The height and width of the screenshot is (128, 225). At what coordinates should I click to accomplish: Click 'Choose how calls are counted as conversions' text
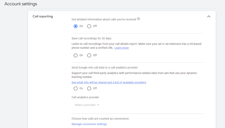(x=100, y=119)
